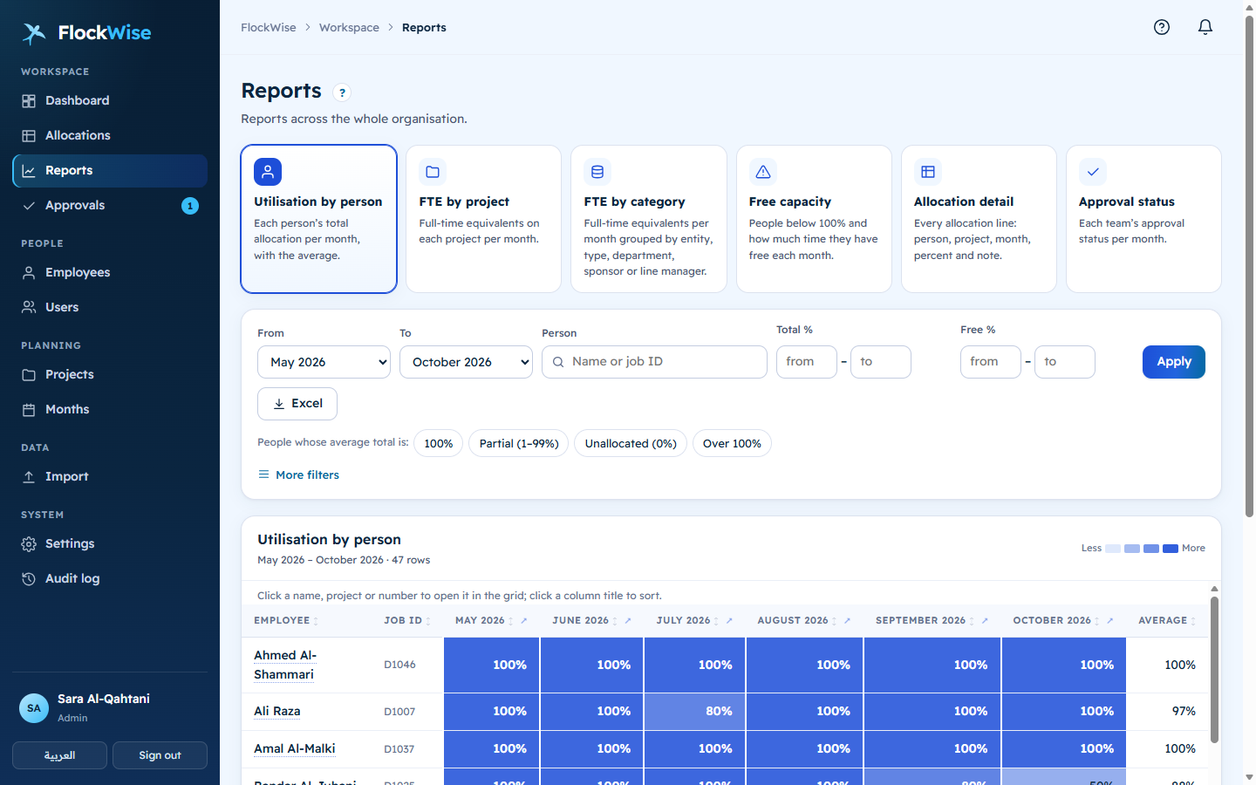Click the Months calendar icon

coord(29,410)
